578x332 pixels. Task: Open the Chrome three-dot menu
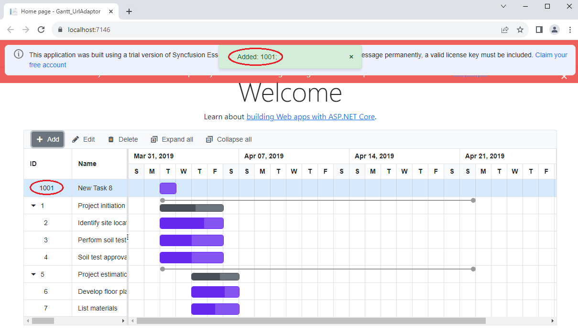[570, 29]
